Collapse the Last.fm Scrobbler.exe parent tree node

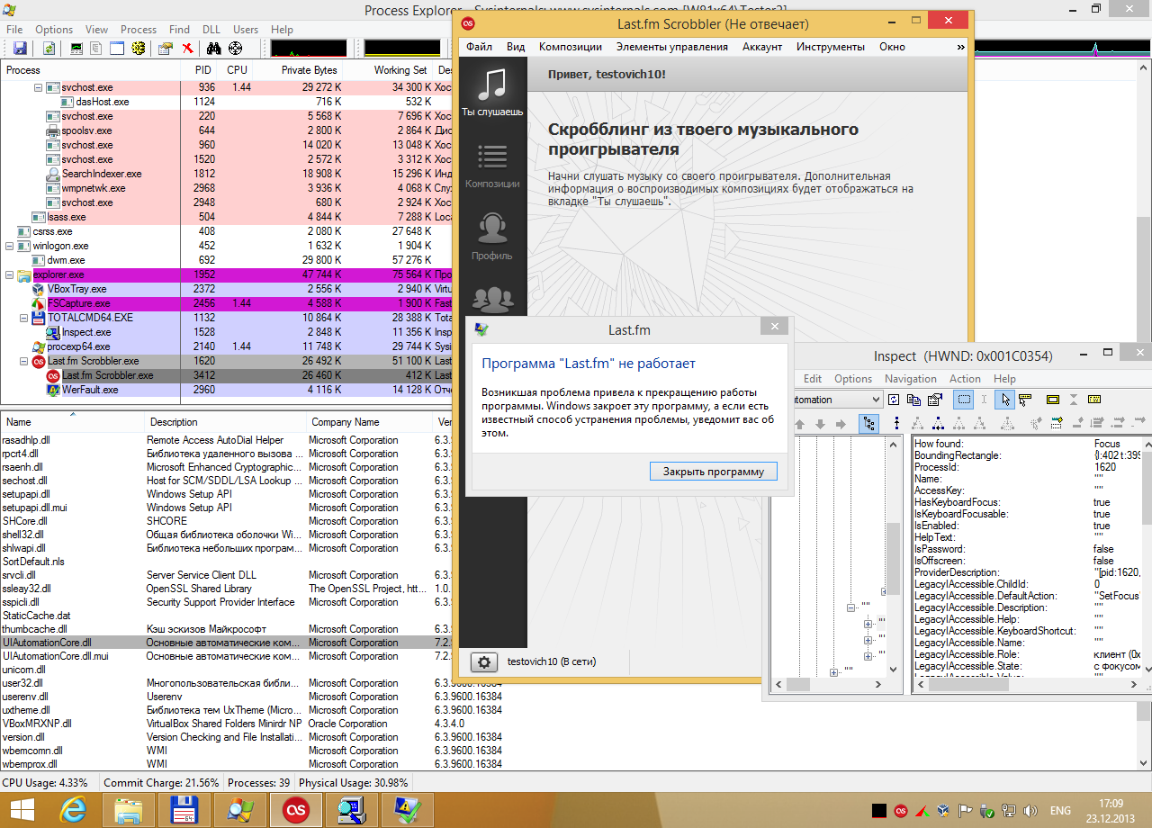24,361
